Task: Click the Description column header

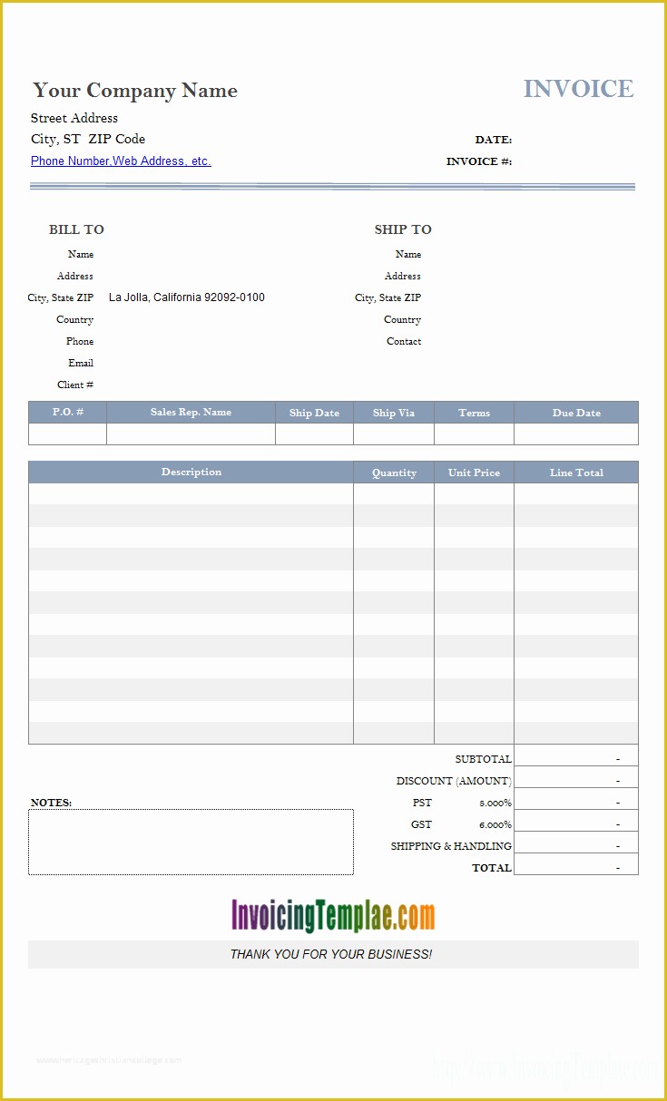Action: pyautogui.click(x=191, y=473)
